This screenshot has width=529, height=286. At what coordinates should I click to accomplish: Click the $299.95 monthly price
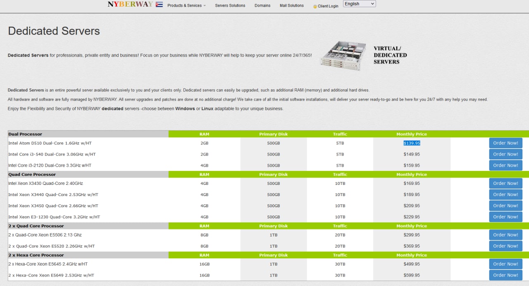click(412, 235)
